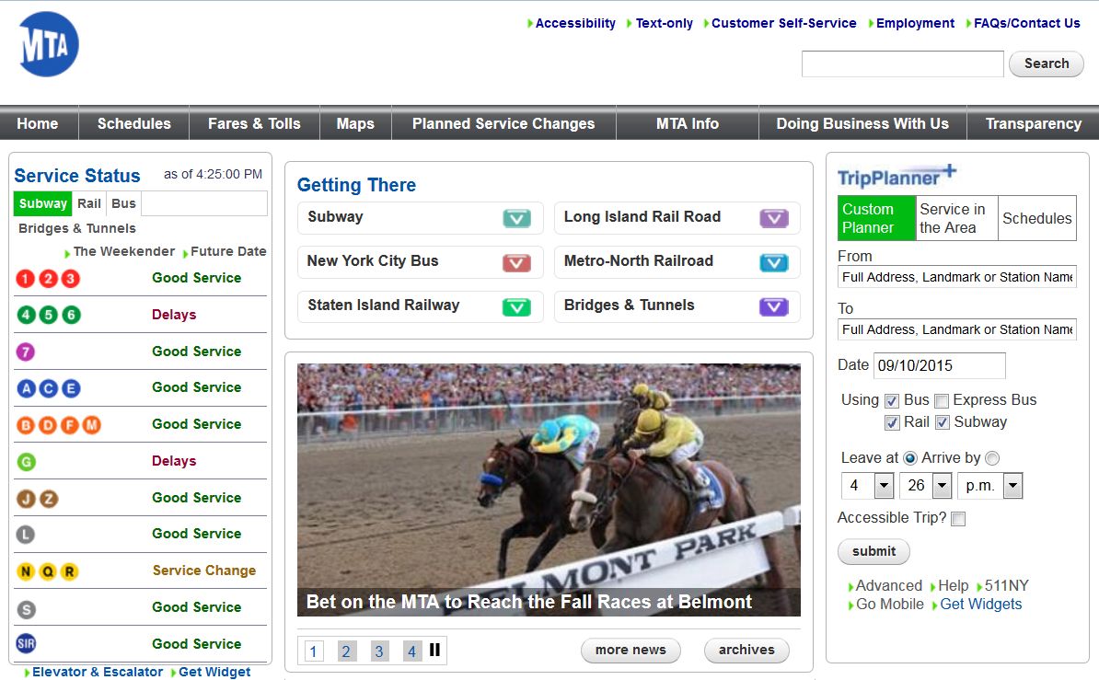
Task: Click the 7 train line icon
Action: point(26,352)
